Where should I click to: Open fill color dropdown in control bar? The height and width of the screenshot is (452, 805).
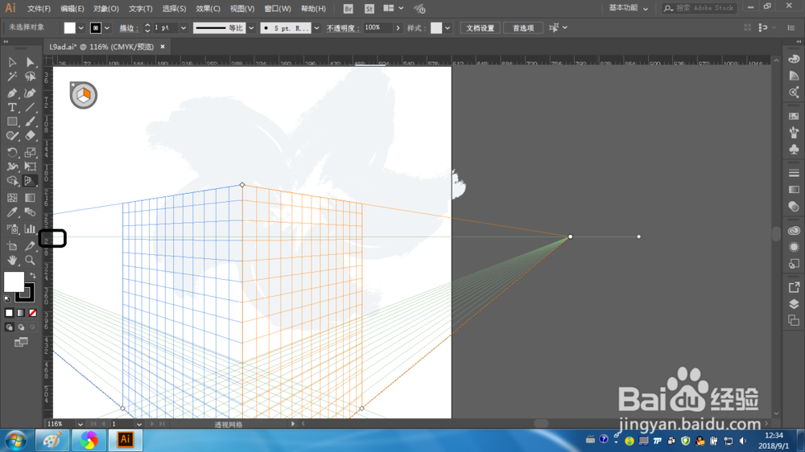click(x=81, y=28)
